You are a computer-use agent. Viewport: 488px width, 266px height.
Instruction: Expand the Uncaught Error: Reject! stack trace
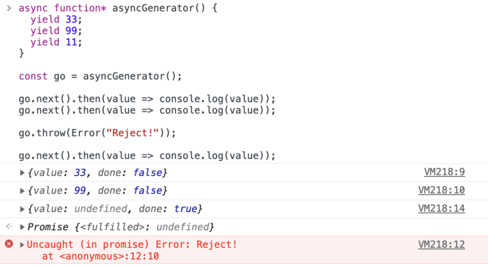[22, 245]
